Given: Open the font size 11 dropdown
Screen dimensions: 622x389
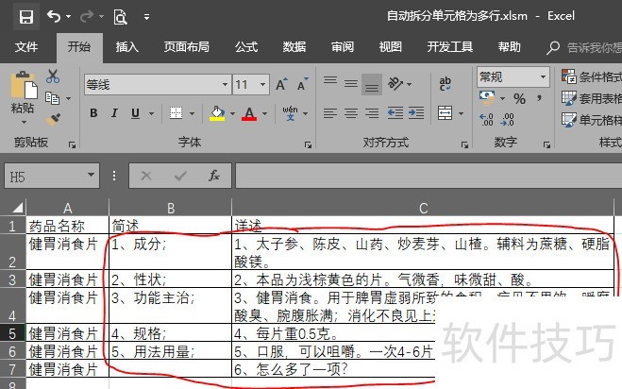Looking at the screenshot, I should (x=262, y=85).
